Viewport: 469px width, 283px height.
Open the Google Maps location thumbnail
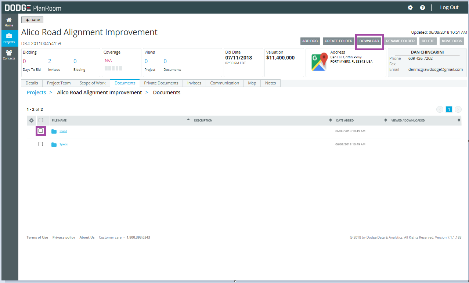pos(319,62)
